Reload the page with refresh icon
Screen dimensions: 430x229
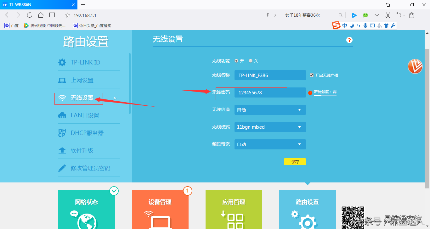pos(30,15)
